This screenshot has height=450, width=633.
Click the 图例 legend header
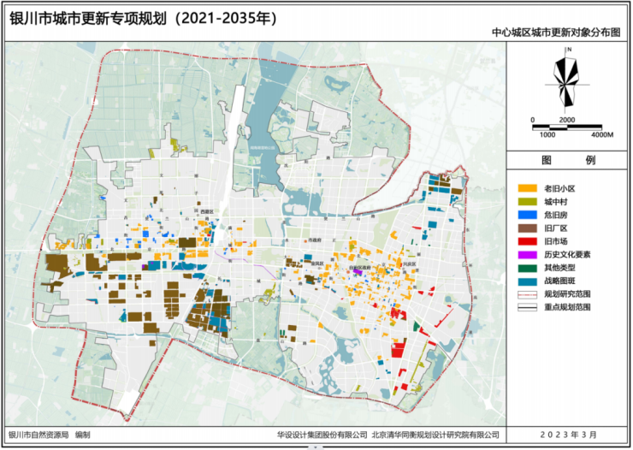point(568,160)
